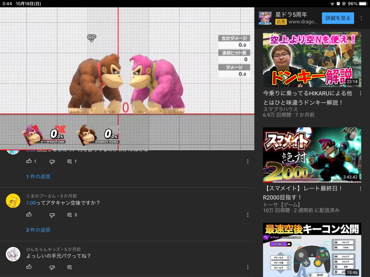Open the スマブラハウス channel name
Image resolution: width=370 pixels, height=277 pixels.
click(280, 109)
